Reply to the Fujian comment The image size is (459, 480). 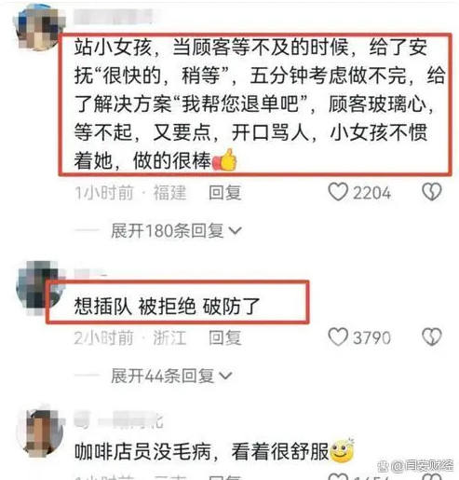pyautogui.click(x=224, y=192)
